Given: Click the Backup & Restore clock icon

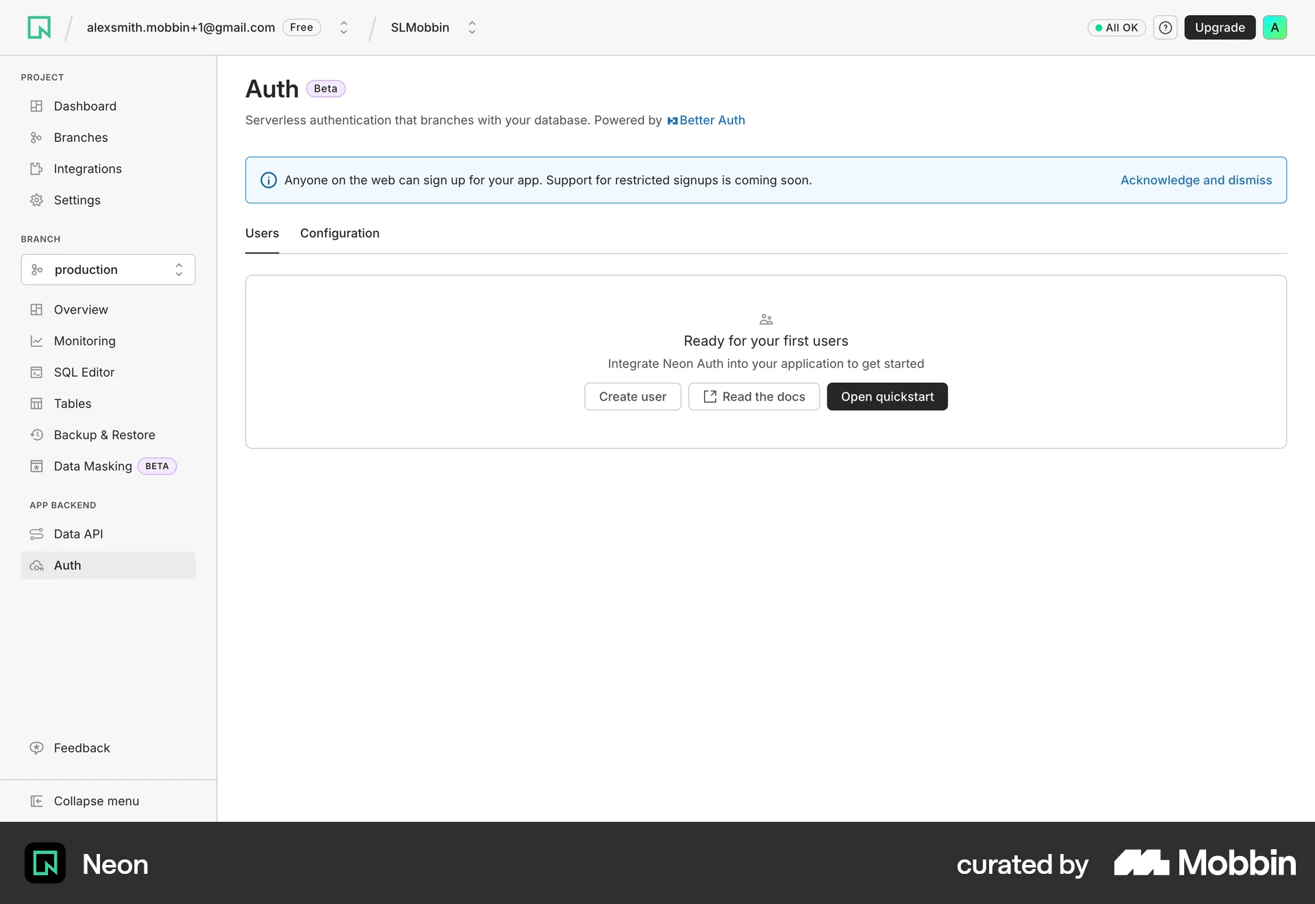Looking at the screenshot, I should pyautogui.click(x=36, y=435).
